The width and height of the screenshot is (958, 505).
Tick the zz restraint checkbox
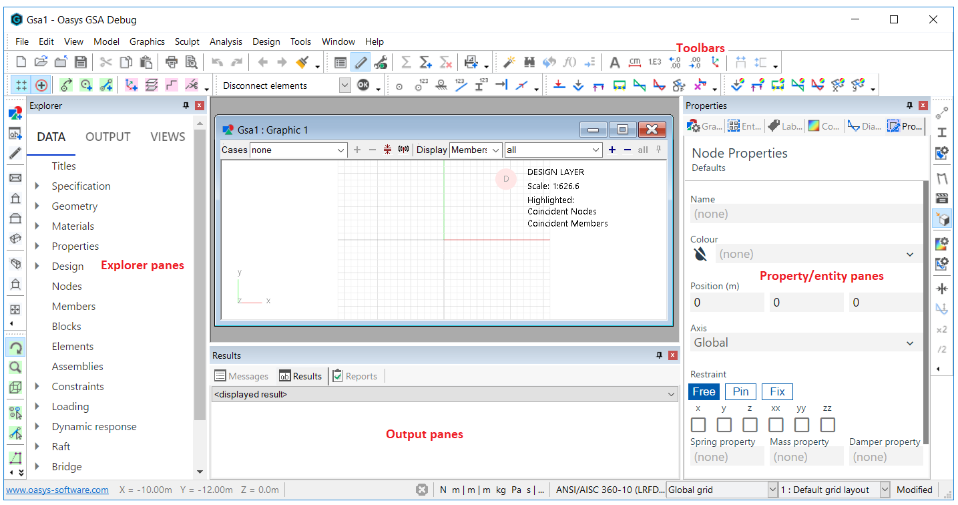click(828, 425)
